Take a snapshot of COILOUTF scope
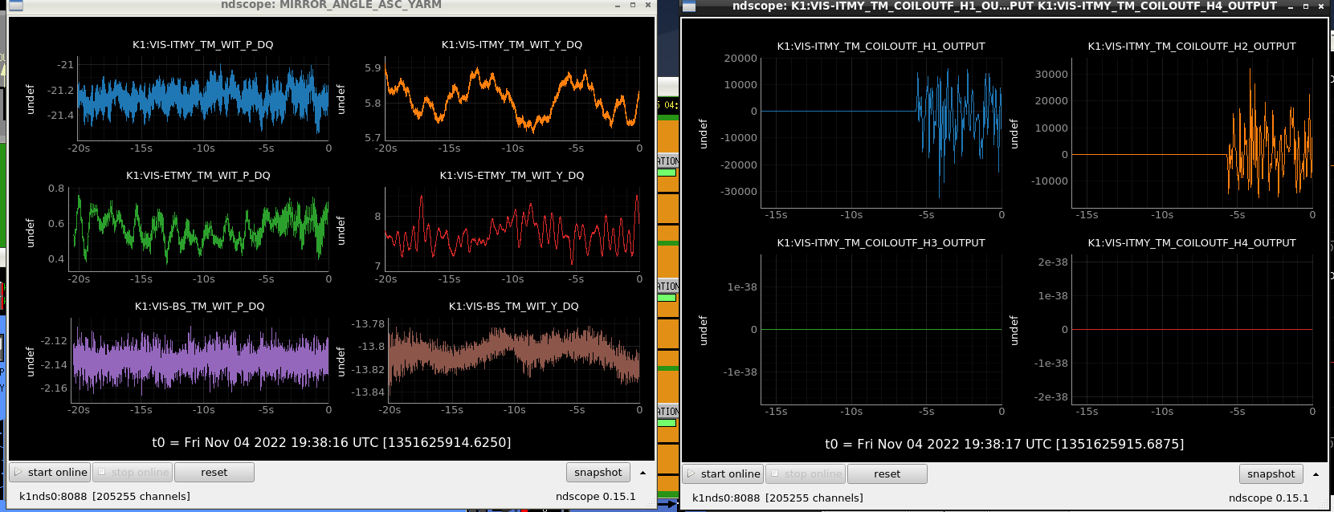This screenshot has width=1334, height=512. pyautogui.click(x=1271, y=474)
